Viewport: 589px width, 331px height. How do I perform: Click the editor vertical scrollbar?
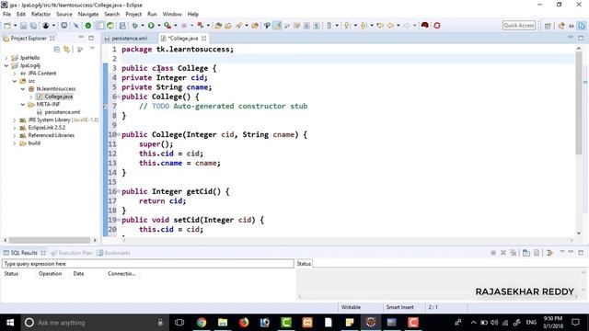[x=579, y=102]
